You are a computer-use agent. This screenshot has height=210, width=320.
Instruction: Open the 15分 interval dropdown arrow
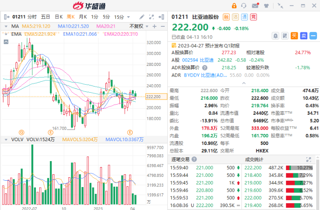(128, 17)
